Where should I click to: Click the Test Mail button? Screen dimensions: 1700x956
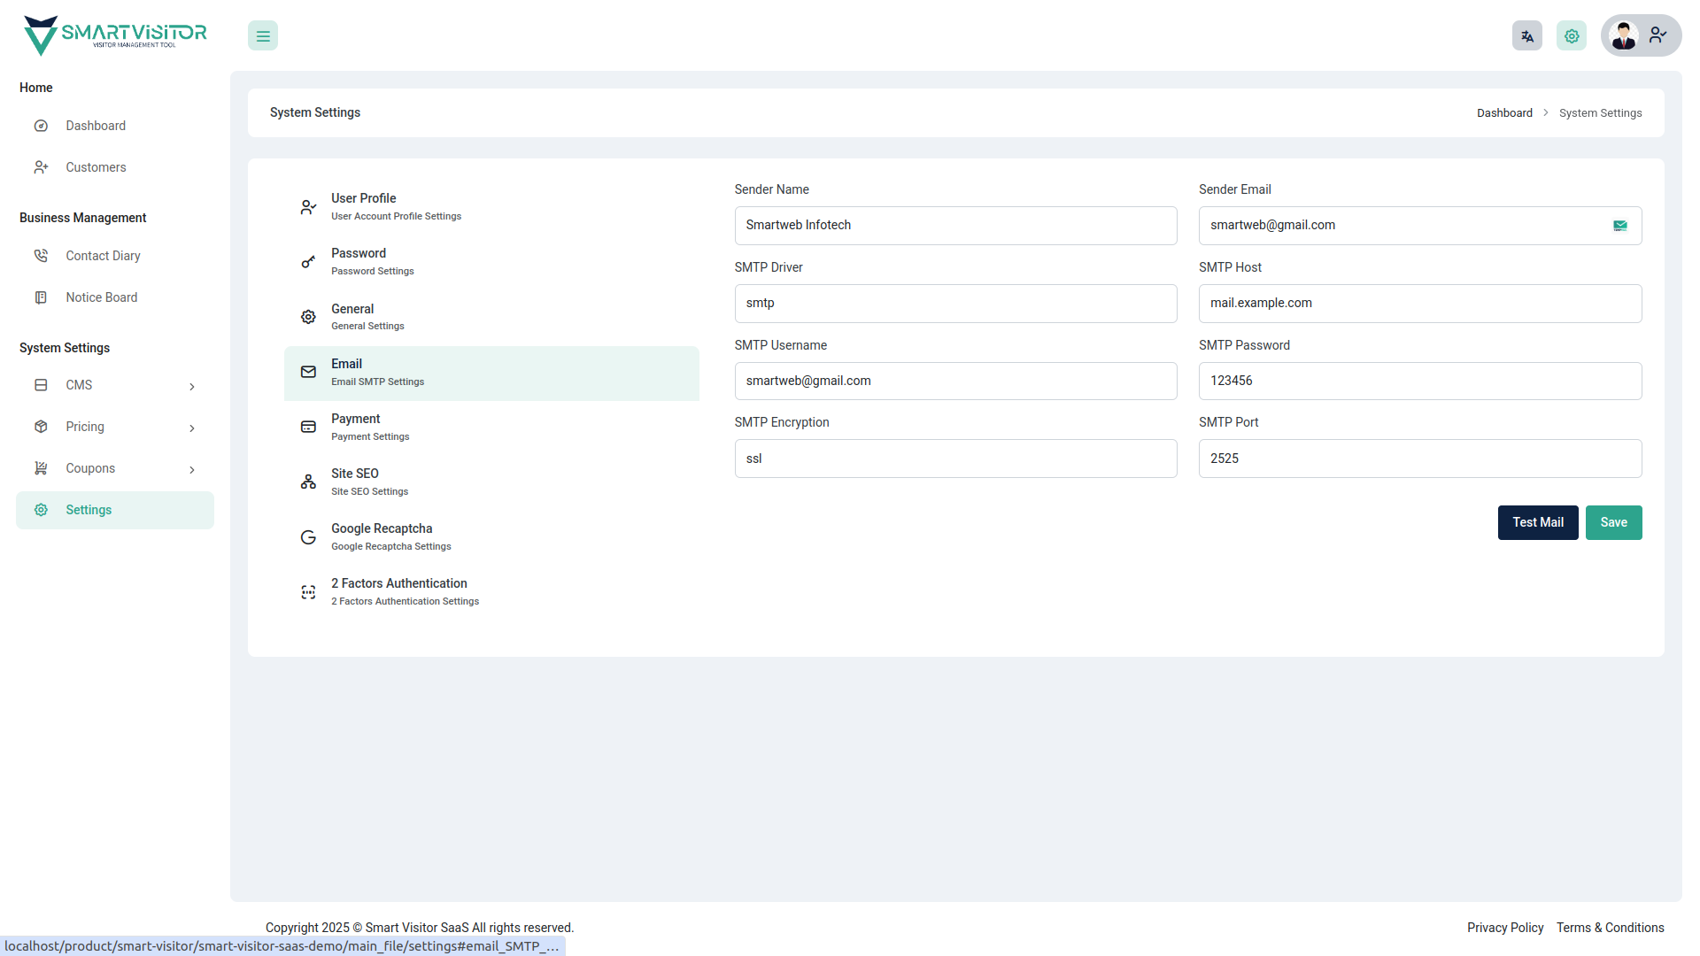point(1537,522)
